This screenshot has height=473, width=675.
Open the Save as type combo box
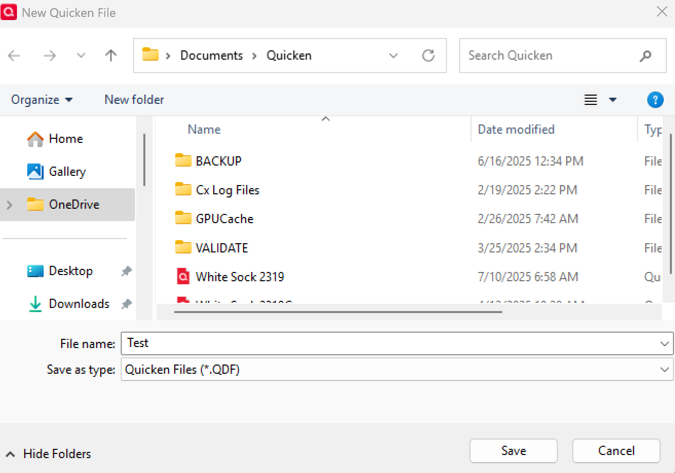click(397, 370)
